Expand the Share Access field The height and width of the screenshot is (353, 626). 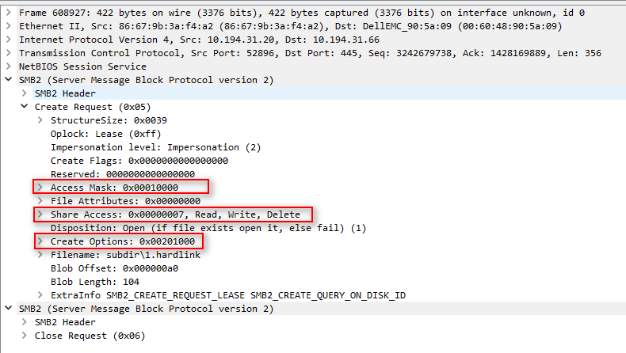[x=40, y=214]
